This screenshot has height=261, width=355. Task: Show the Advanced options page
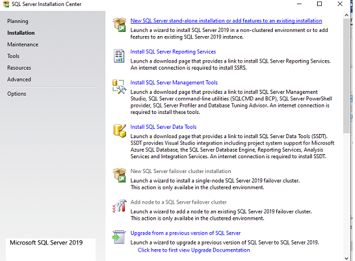click(19, 79)
